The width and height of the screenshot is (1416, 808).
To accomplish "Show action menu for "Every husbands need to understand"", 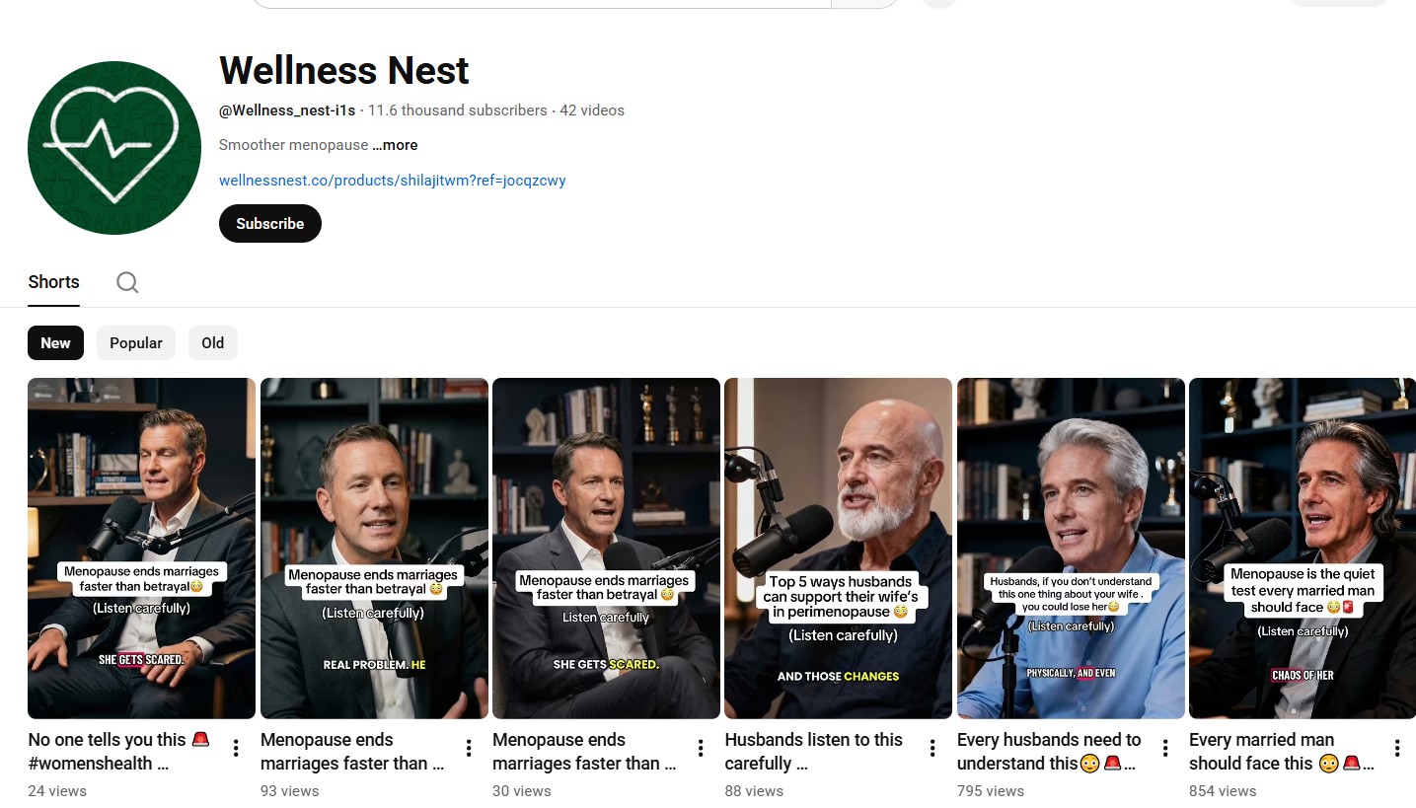I will [1165, 749].
